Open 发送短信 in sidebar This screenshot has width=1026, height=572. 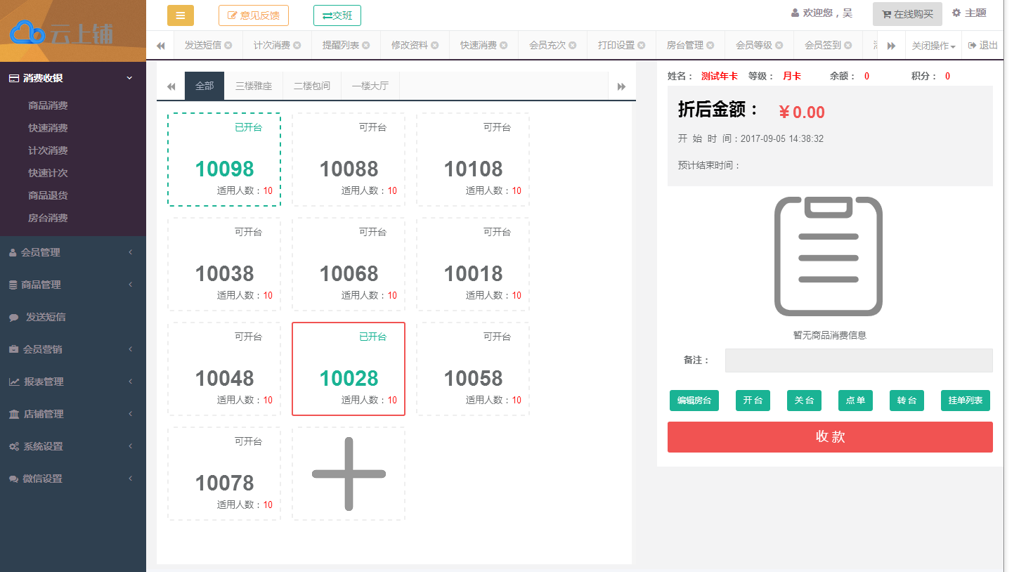(x=73, y=317)
